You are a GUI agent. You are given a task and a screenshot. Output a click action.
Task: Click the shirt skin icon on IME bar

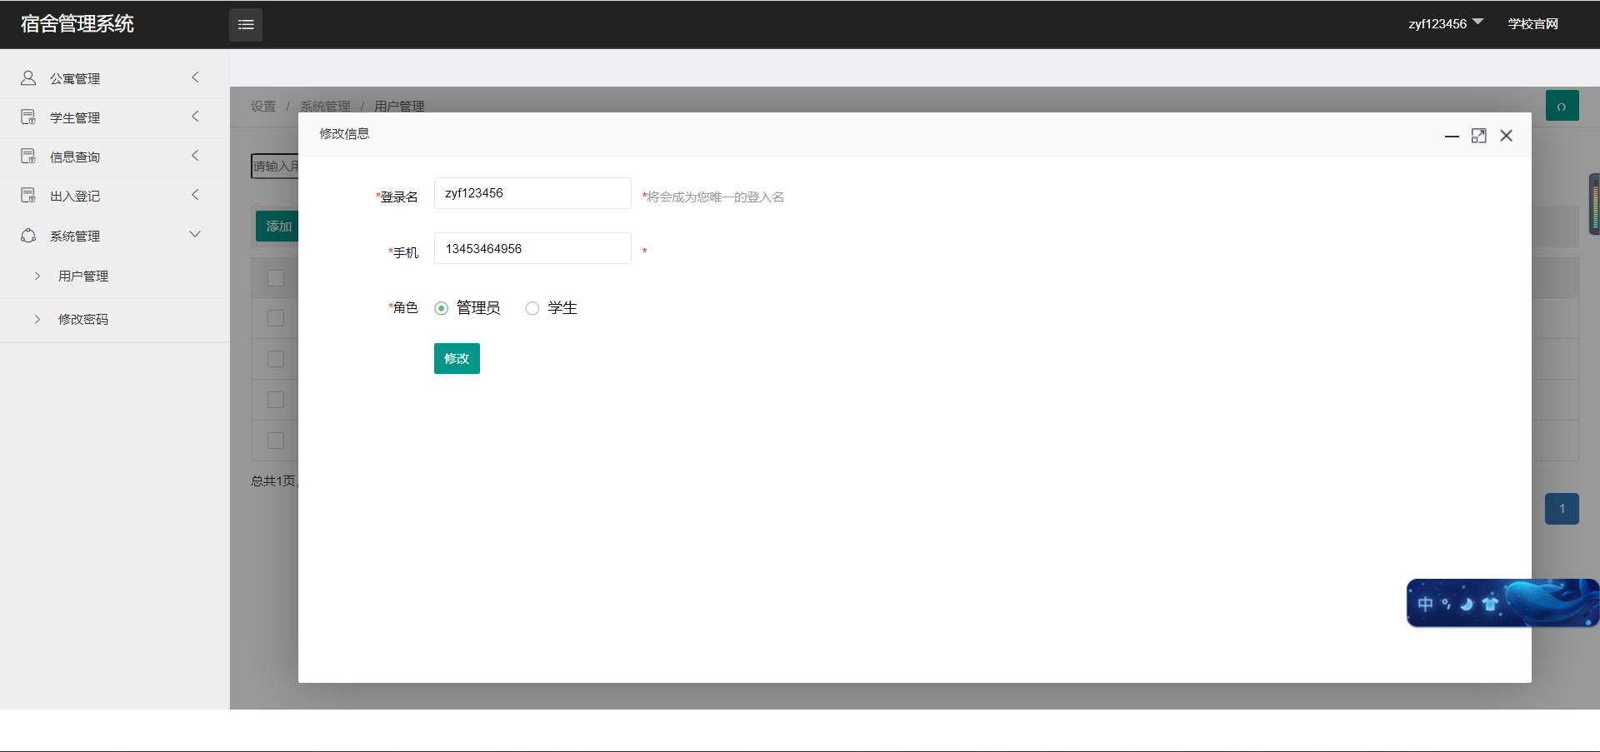[x=1490, y=604]
